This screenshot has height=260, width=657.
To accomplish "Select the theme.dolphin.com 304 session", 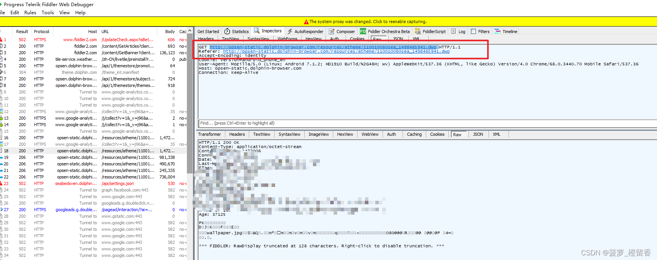I will pyautogui.click(x=93, y=72).
